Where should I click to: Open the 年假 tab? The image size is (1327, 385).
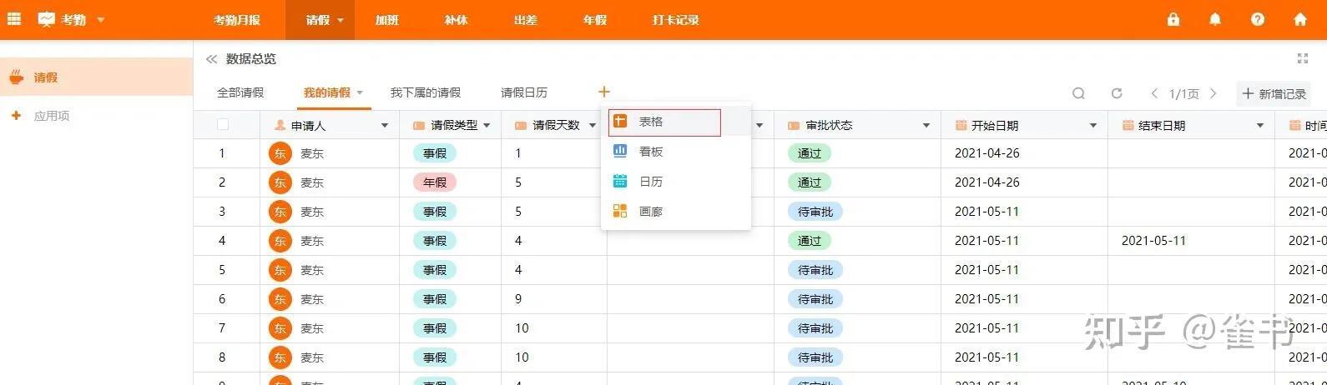pos(594,20)
